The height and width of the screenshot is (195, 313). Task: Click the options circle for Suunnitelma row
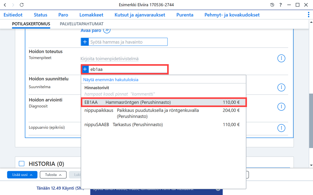[x=281, y=87]
